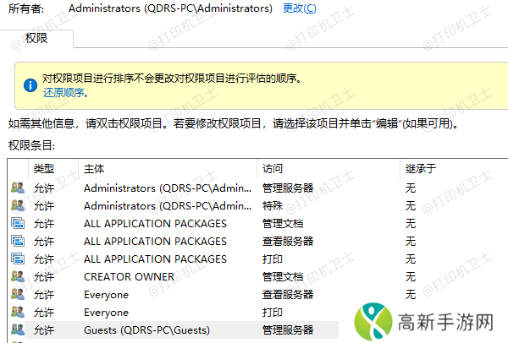Click 允许 type cell in Administrators 管理服务器 row

pos(44,188)
